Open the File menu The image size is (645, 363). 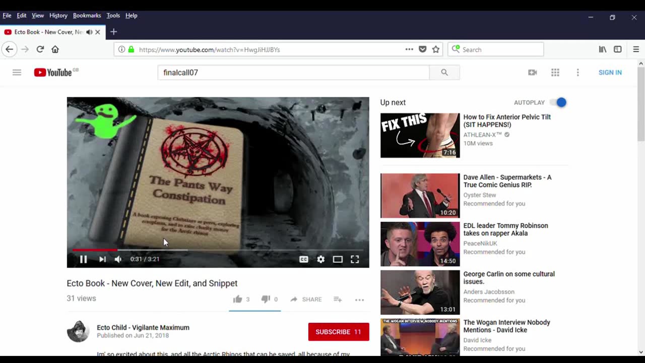7,16
